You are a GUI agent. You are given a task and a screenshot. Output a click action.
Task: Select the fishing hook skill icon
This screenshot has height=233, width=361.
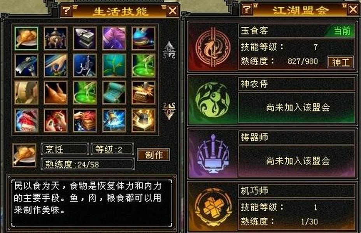pos(85,66)
